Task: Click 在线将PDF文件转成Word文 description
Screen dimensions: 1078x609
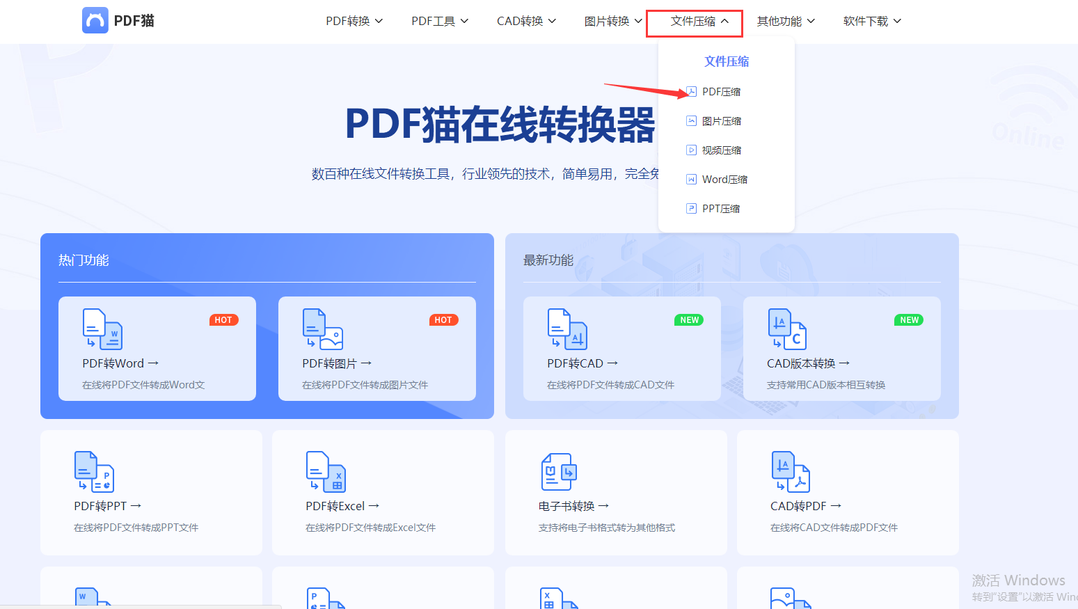Action: point(143,385)
